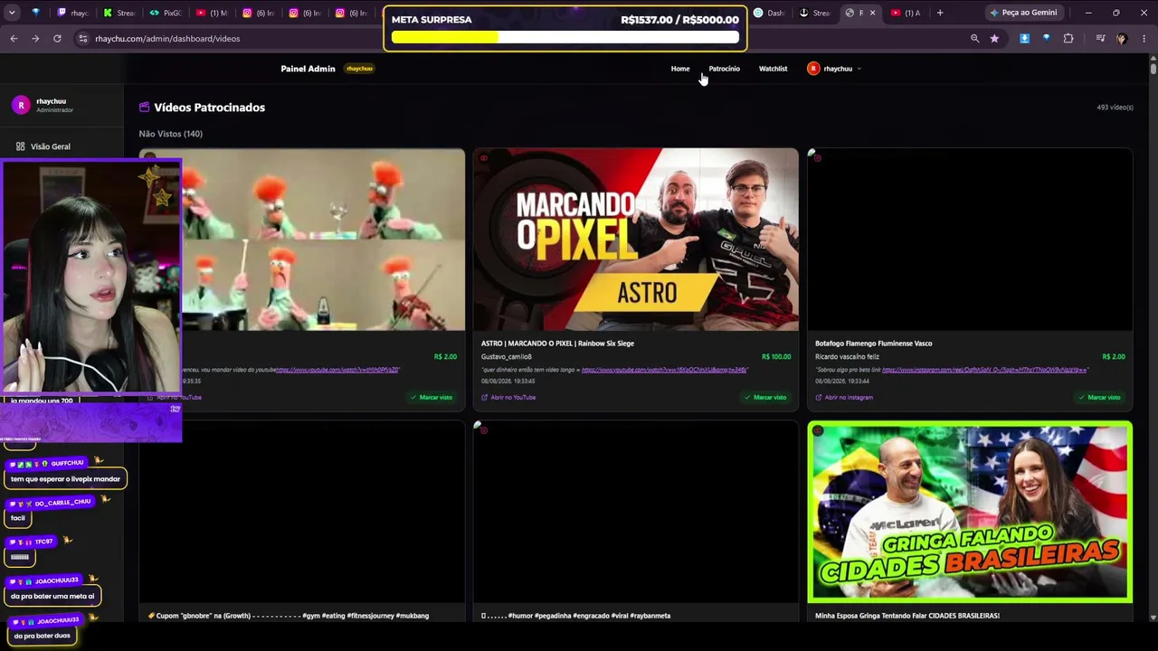Expand the rhaychuu account dropdown
The image size is (1158, 651).
tap(834, 69)
